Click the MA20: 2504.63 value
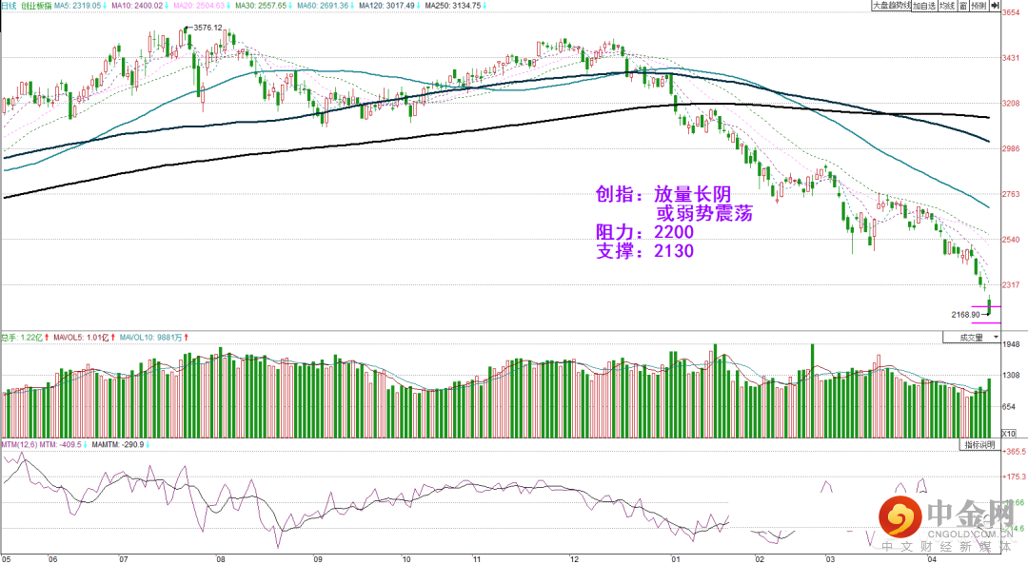This screenshot has width=1028, height=564. coord(199,6)
